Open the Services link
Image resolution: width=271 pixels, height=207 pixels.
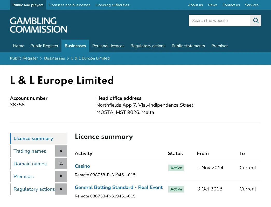click(252, 5)
